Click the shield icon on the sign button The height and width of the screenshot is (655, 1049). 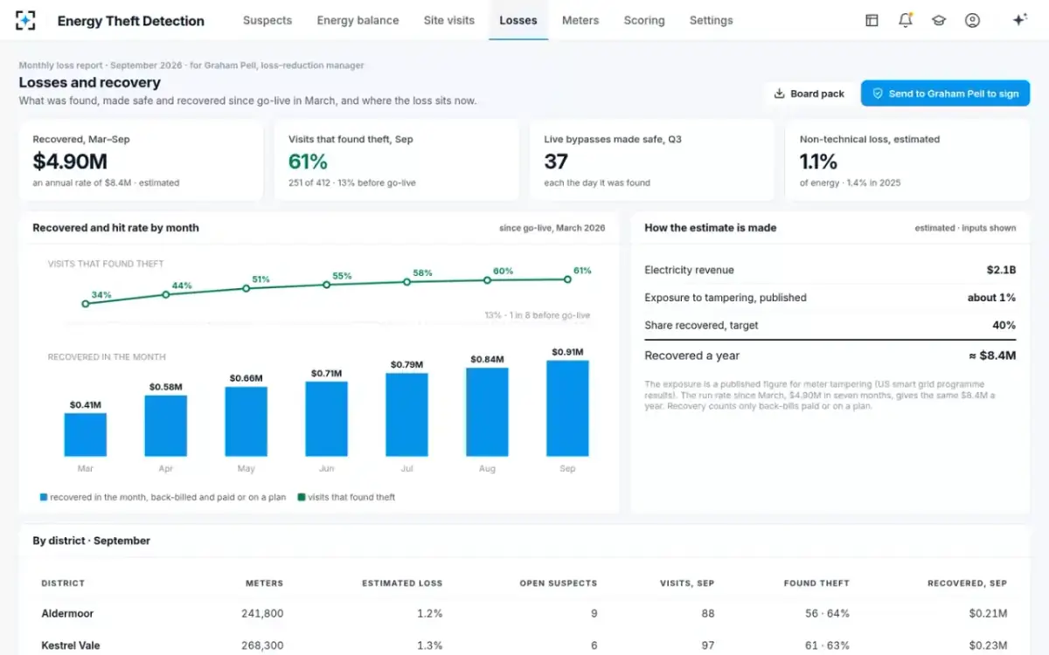[x=878, y=93]
